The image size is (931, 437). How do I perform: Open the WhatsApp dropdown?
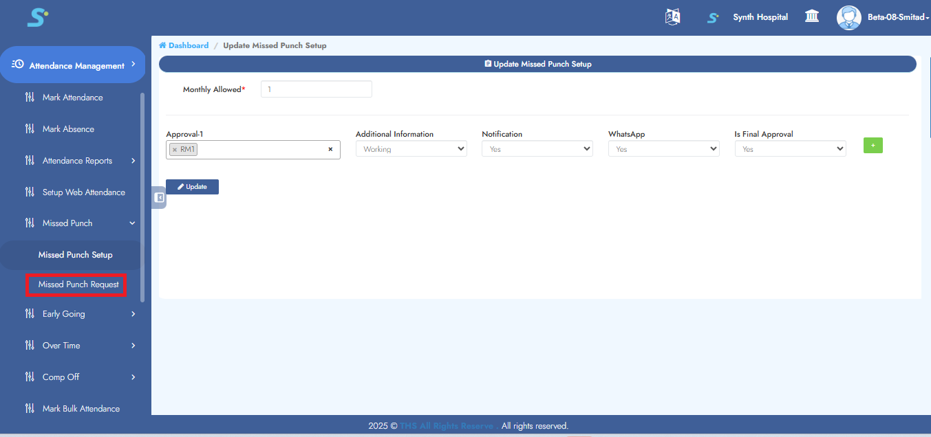(x=663, y=149)
